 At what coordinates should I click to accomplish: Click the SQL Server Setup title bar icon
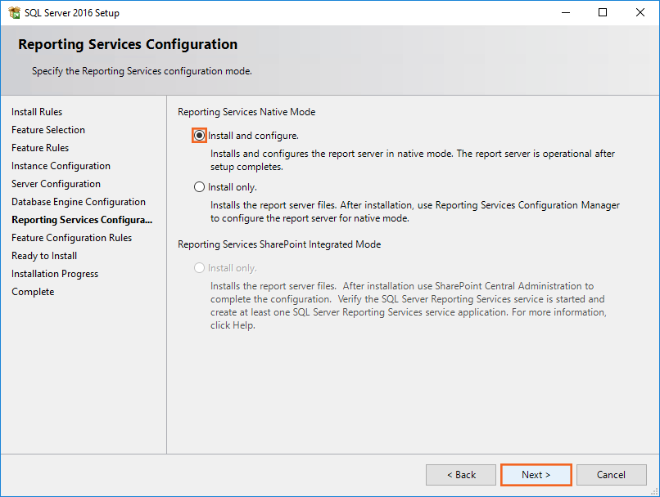[14, 13]
